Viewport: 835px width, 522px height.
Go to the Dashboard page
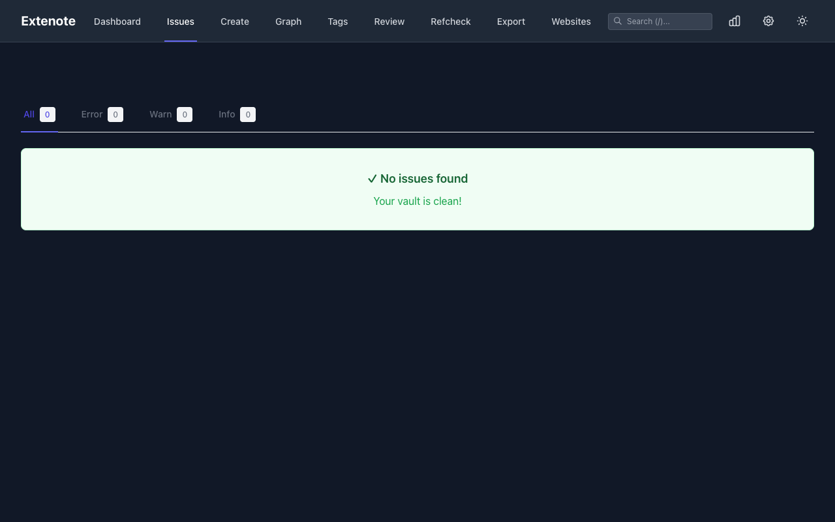(x=117, y=22)
